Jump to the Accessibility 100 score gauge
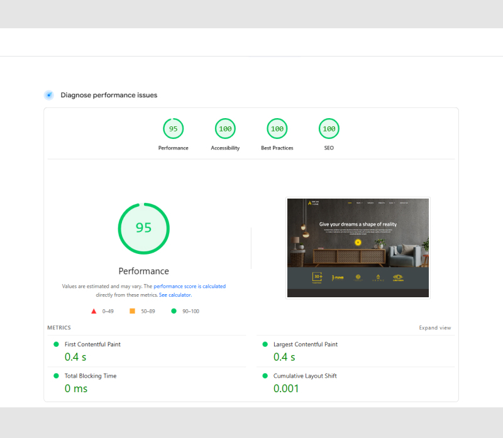 click(225, 129)
